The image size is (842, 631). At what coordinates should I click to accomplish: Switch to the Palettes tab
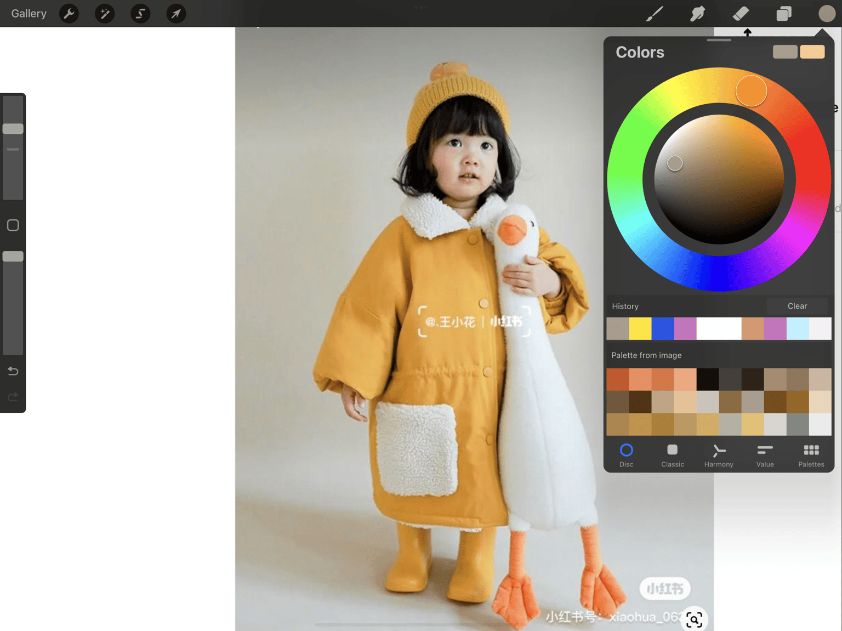point(811,456)
